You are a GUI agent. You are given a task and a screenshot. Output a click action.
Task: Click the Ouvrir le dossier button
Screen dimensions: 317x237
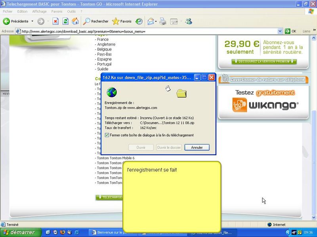169,147
